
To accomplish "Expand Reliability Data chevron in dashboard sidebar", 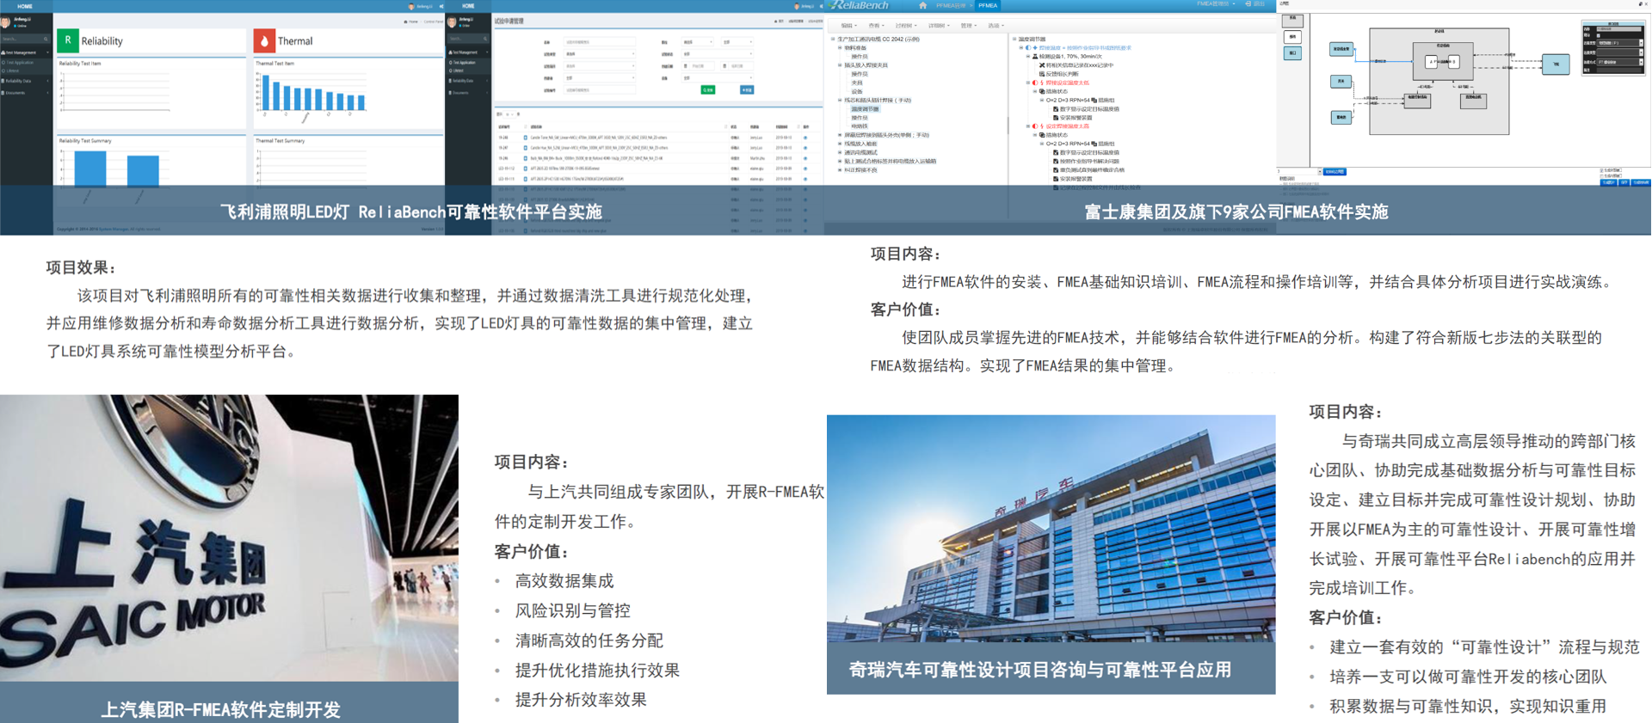I will point(47,81).
